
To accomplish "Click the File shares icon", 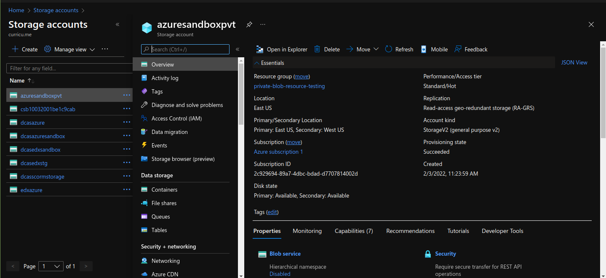I will (x=144, y=203).
